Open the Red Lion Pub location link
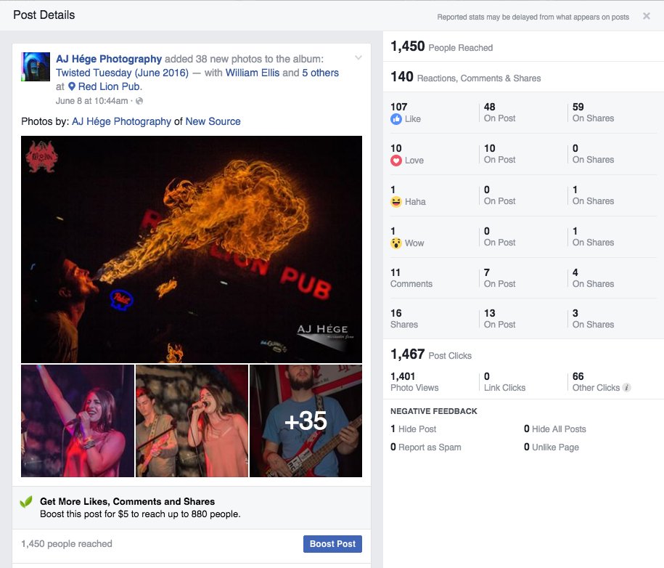 pyautogui.click(x=109, y=86)
